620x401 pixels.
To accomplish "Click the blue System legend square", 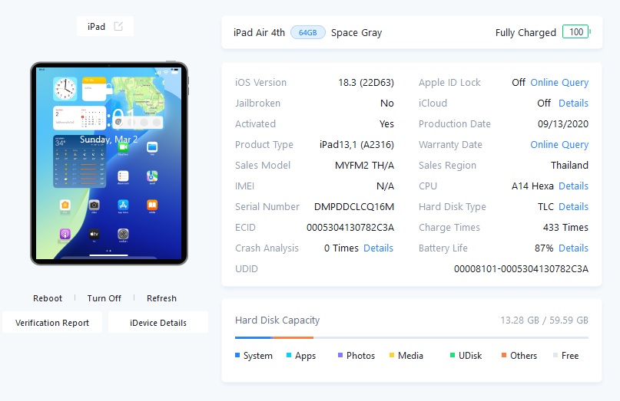I will [x=237, y=355].
